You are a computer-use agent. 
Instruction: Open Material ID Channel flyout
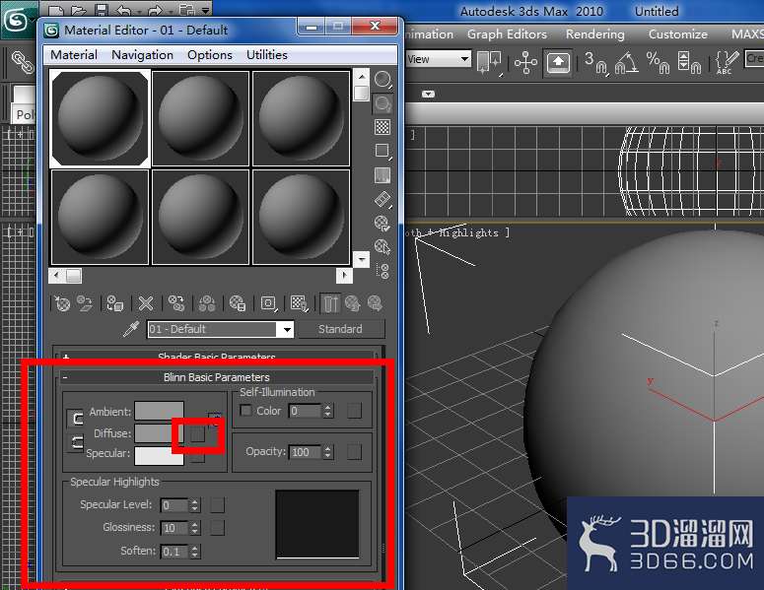tap(268, 303)
